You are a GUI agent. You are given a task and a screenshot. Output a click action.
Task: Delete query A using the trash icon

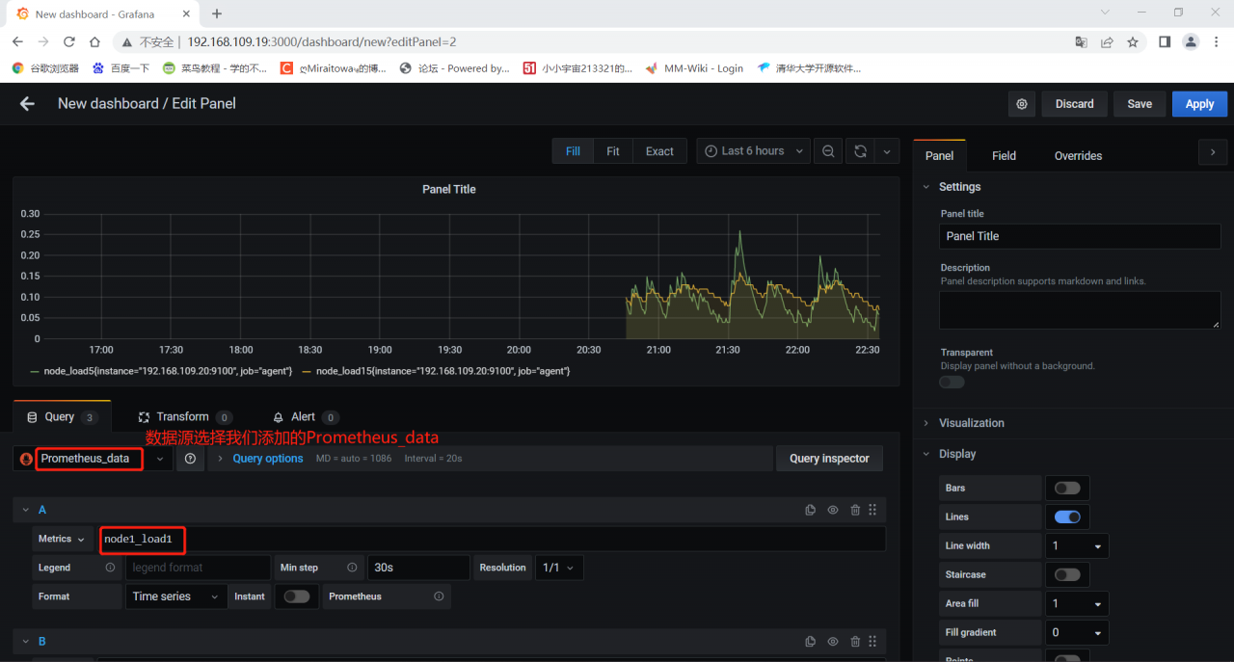[855, 510]
